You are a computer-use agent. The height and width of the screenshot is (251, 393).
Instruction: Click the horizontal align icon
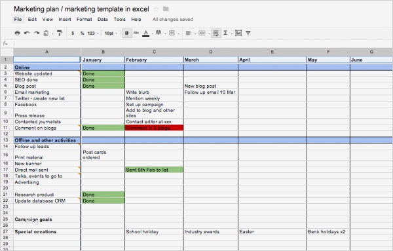(x=188, y=33)
